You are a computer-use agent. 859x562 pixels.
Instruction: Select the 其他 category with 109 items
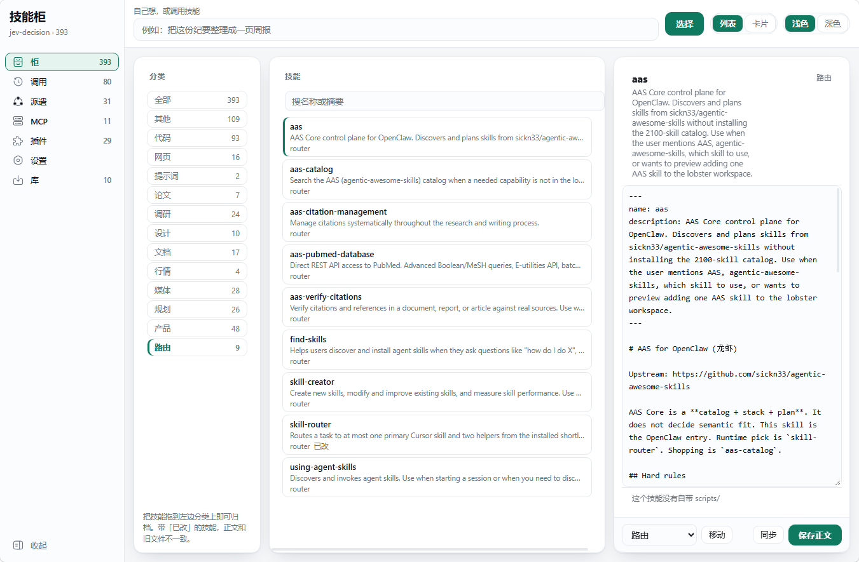[197, 119]
